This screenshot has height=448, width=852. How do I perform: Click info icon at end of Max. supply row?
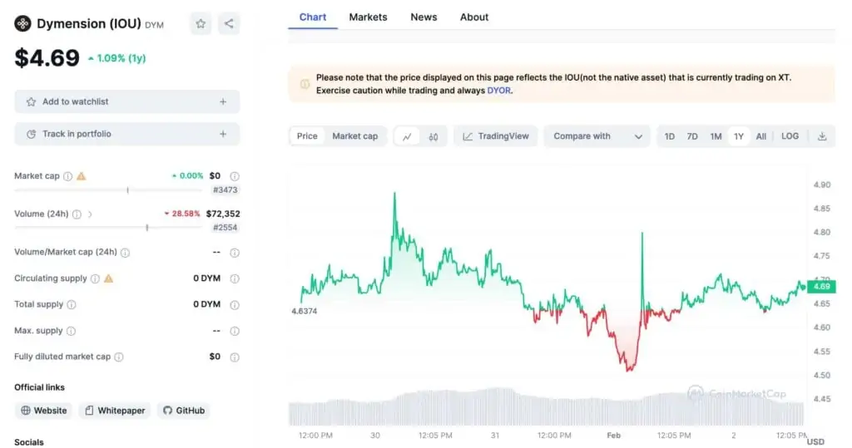point(234,331)
